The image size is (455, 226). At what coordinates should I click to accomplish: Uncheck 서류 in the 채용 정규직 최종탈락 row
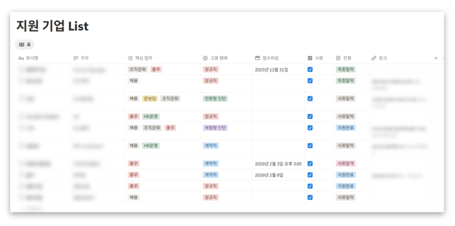310,81
